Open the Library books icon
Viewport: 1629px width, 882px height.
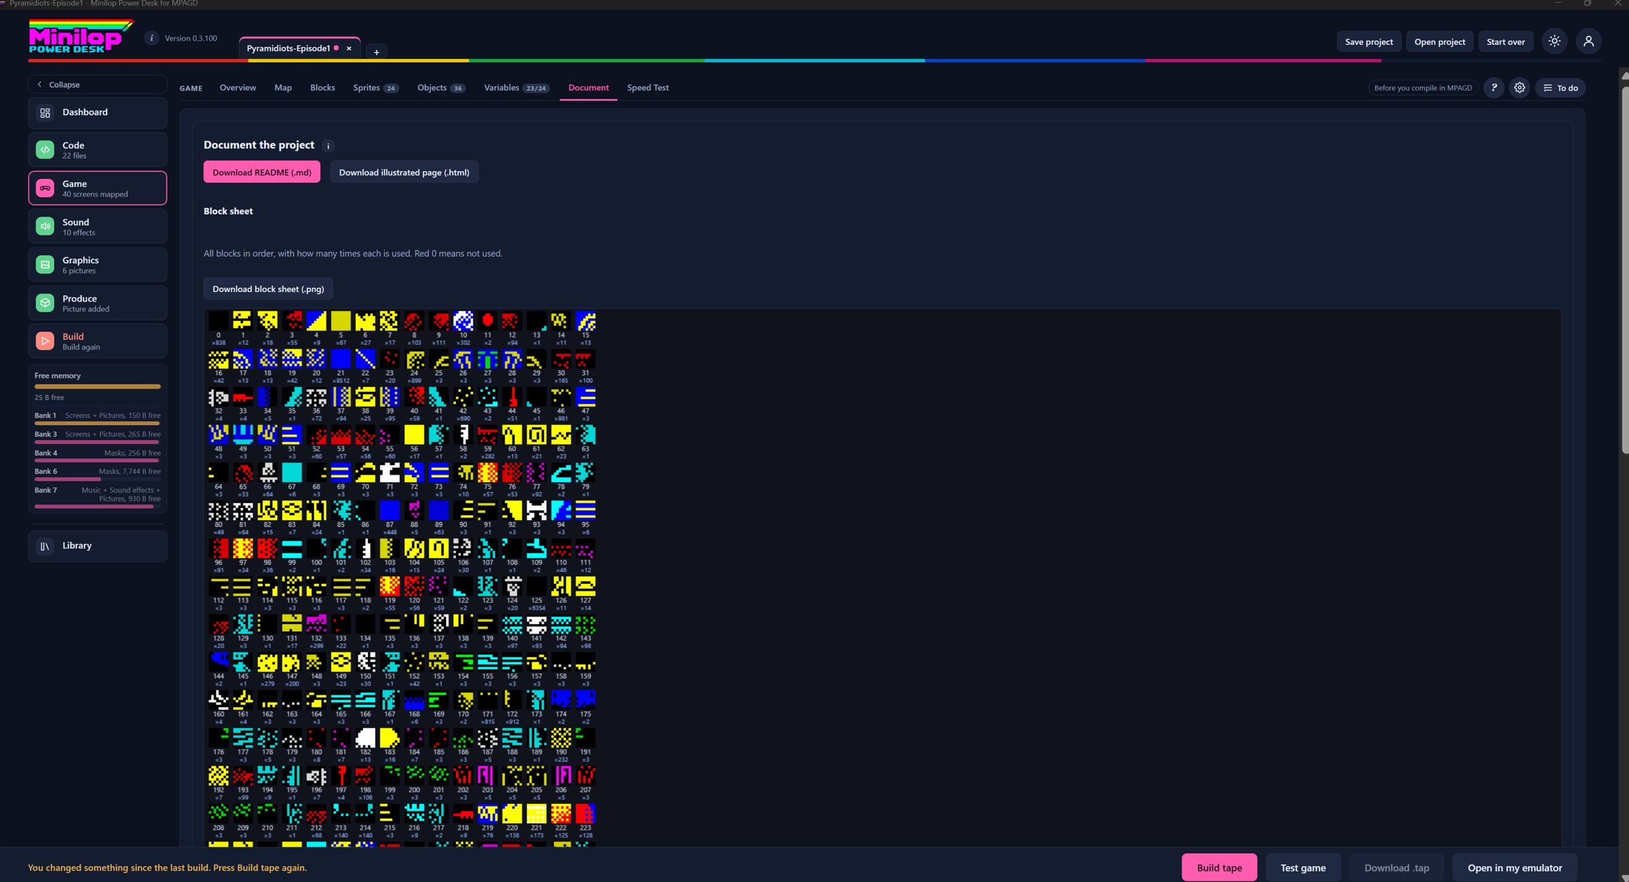(x=45, y=546)
